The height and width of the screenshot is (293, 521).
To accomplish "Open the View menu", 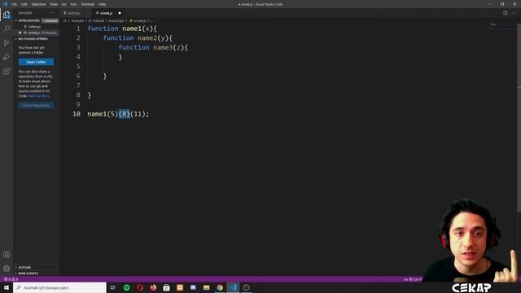I will tap(54, 4).
